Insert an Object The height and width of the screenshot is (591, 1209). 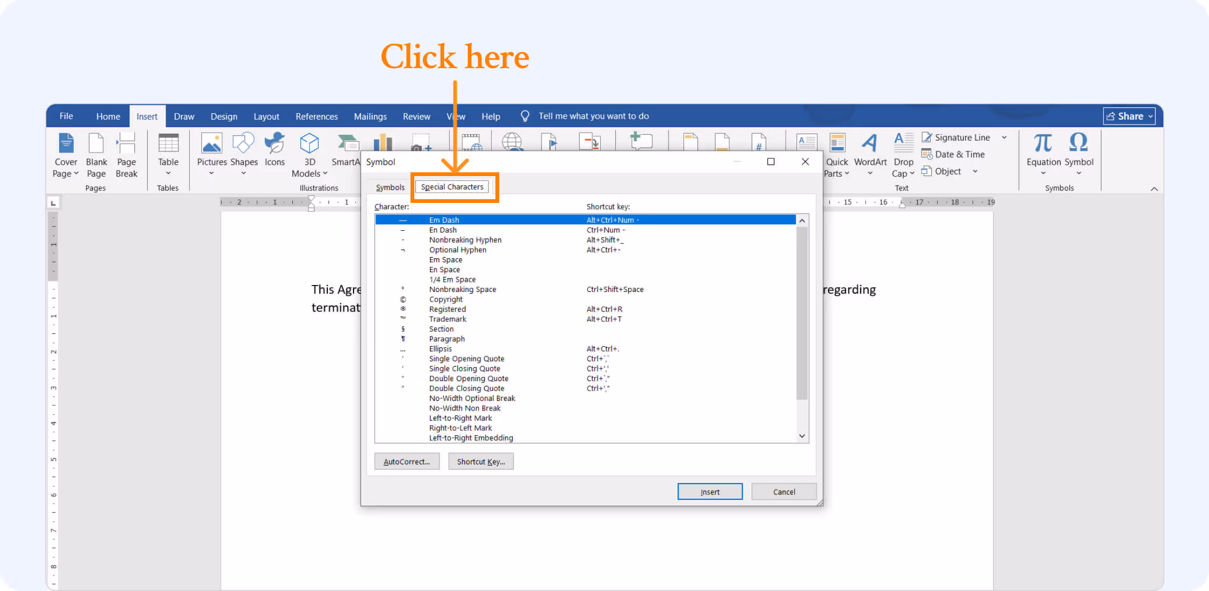[947, 171]
